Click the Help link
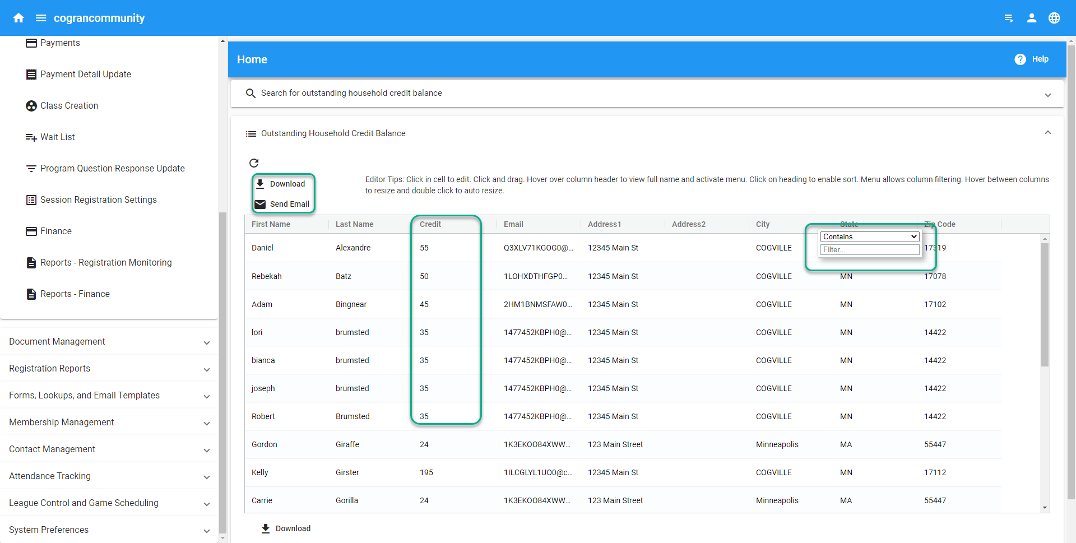The height and width of the screenshot is (543, 1076). [x=1040, y=59]
